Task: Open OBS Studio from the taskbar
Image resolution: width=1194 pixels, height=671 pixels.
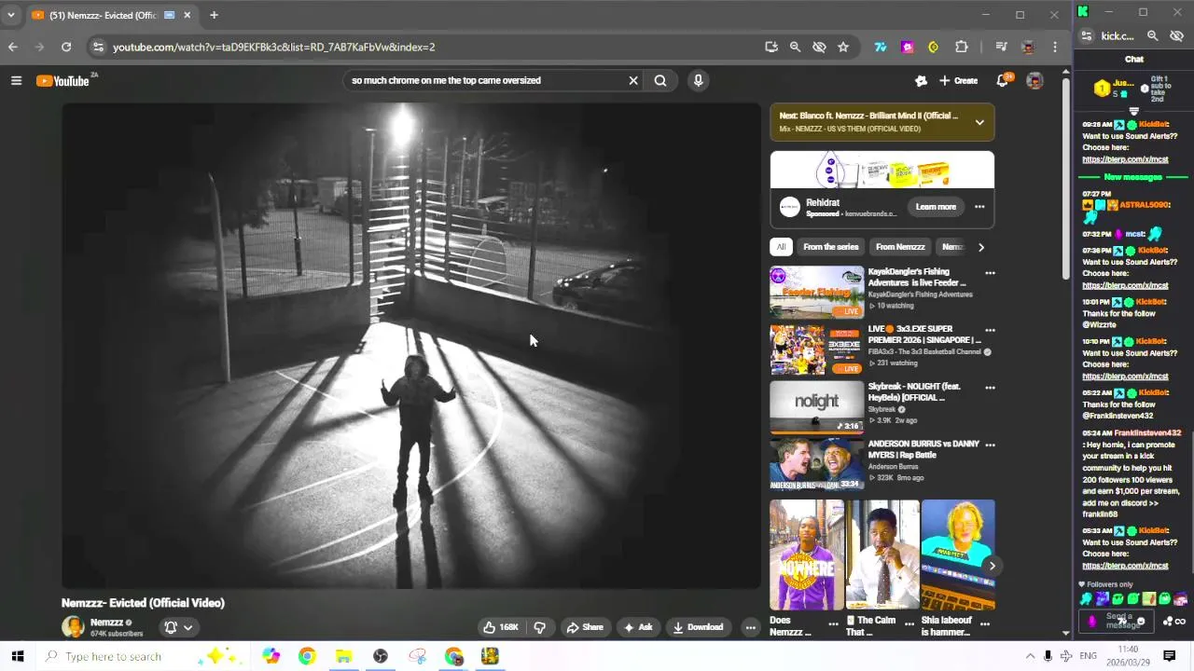Action: tap(381, 656)
